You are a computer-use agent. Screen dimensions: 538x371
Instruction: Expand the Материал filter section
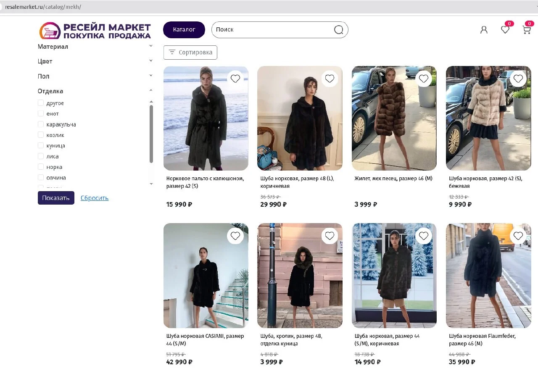[95, 47]
